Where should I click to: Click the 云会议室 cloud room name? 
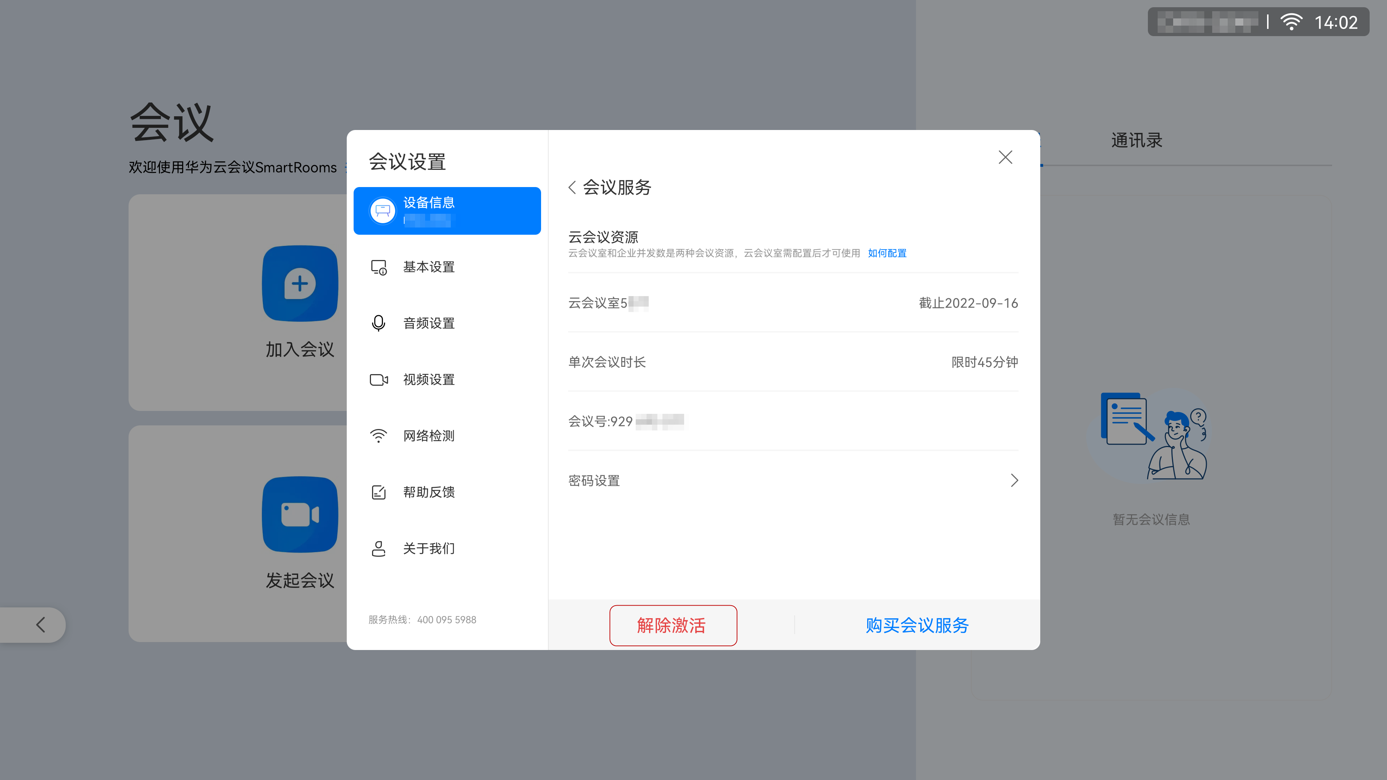pos(608,303)
